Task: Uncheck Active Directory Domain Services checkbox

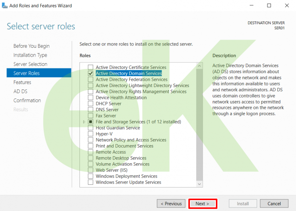Action: click(x=91, y=73)
